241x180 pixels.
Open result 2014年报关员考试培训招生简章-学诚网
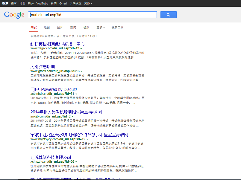click(x=66, y=112)
